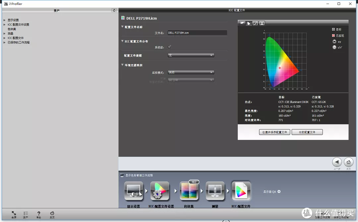Go back with the 上一步 arrow button

[x=337, y=162]
